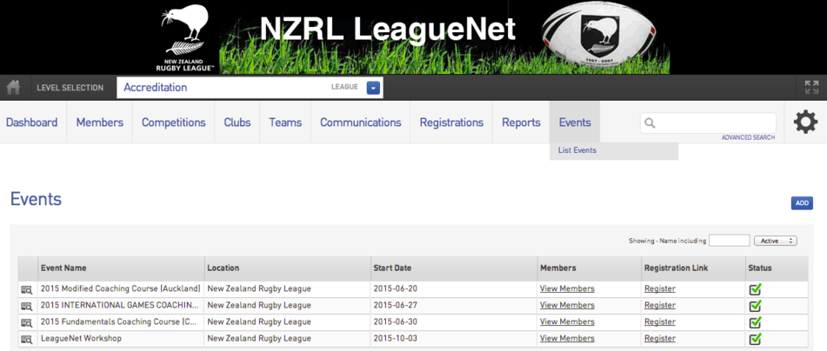827x351 pixels.
Task: Select '2015 Modified Coaching Course (Auckland)' event name
Action: [120, 288]
